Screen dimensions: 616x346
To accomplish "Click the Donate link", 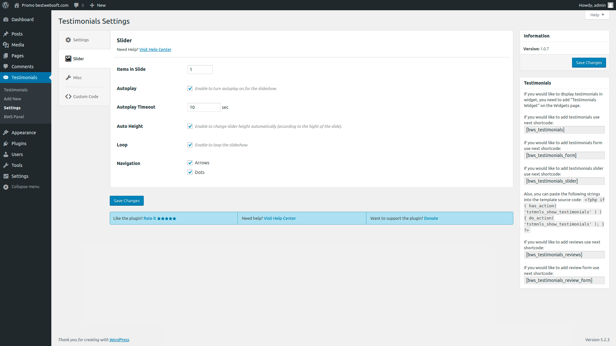I will [431, 218].
